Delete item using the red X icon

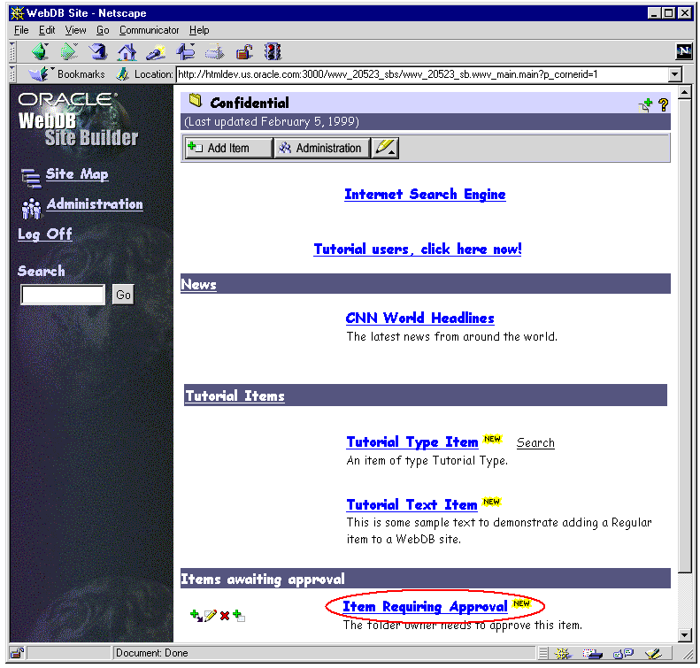point(225,615)
